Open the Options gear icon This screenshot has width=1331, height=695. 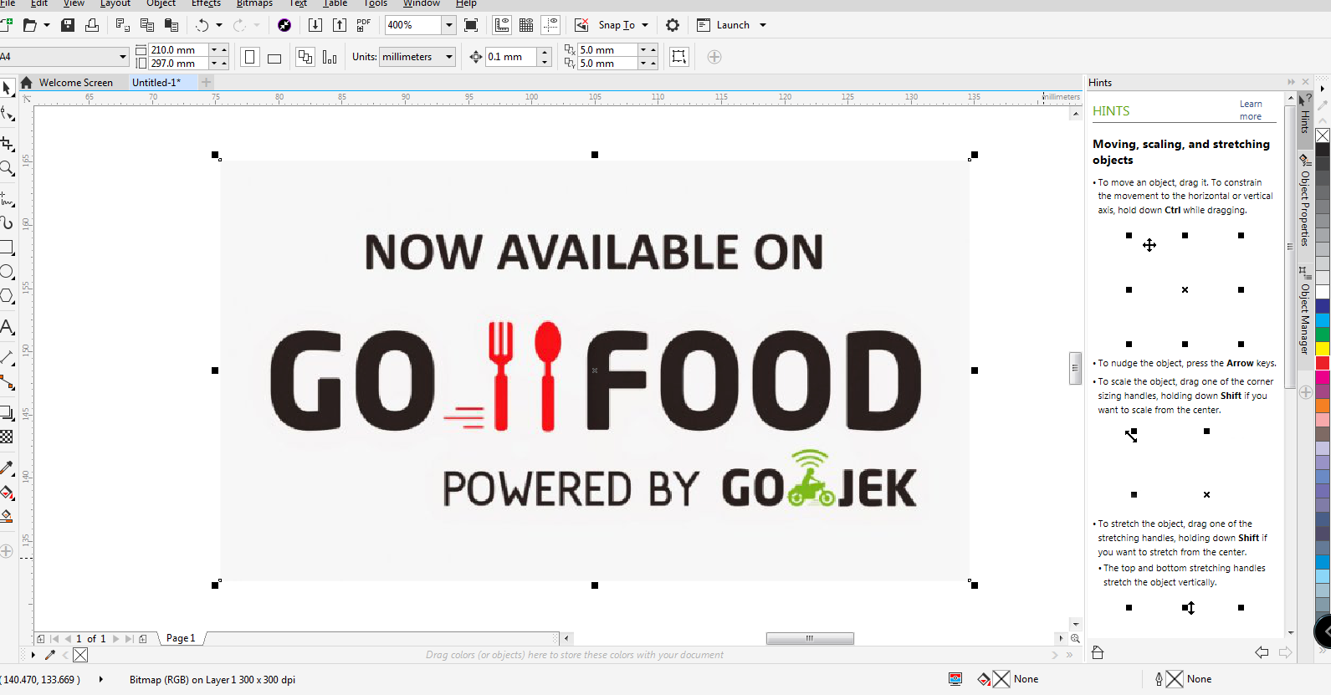673,25
